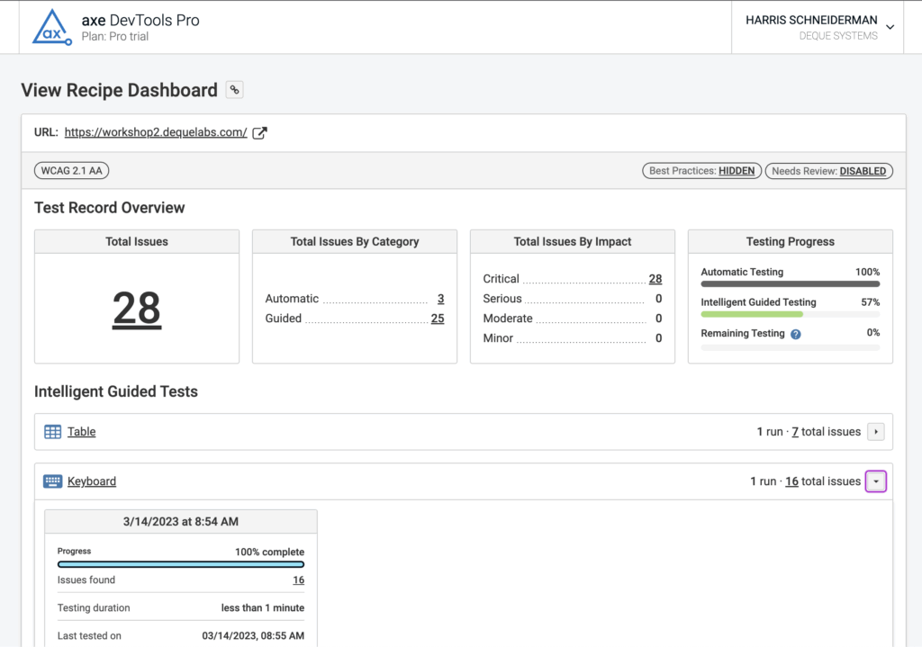The height and width of the screenshot is (647, 922).
Task: Open the workshop URL via external link icon
Action: [259, 131]
